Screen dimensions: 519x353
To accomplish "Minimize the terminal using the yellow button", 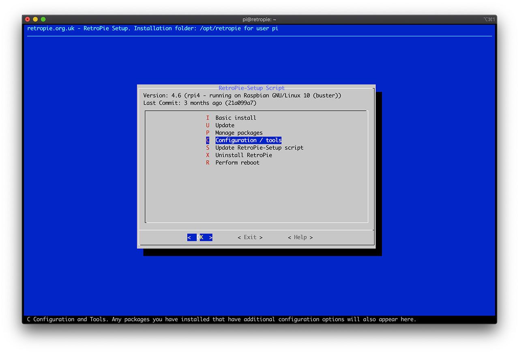I will pyautogui.click(x=35, y=19).
